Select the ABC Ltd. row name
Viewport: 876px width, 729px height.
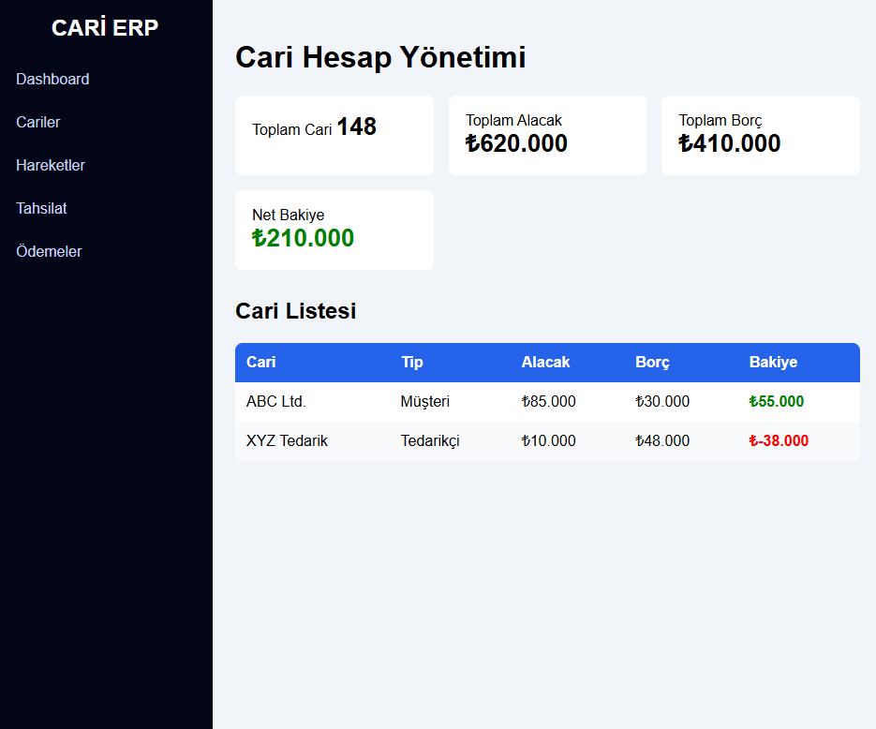tap(276, 402)
